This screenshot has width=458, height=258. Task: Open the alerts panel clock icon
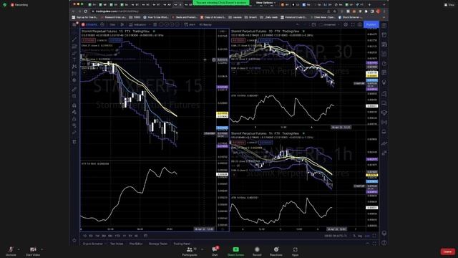pyautogui.click(x=384, y=35)
